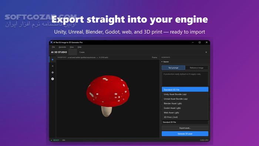Click the export format combo box
259x146 pixels.
185,122
